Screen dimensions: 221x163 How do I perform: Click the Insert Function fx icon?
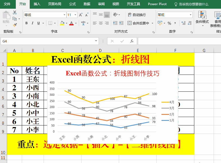tap(132, 41)
